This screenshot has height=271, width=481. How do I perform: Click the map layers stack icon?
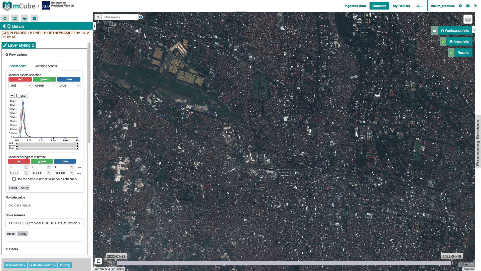[x=468, y=19]
